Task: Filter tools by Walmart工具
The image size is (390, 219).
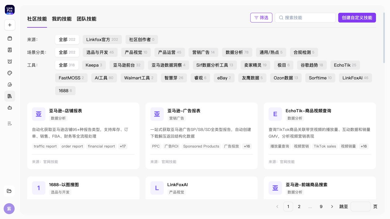Action: coord(139,78)
